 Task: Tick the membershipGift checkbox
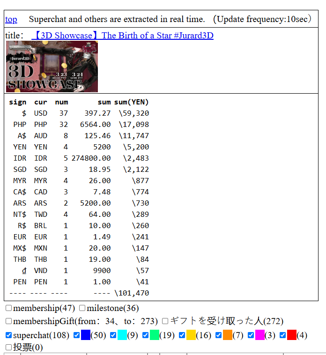click(x=8, y=321)
